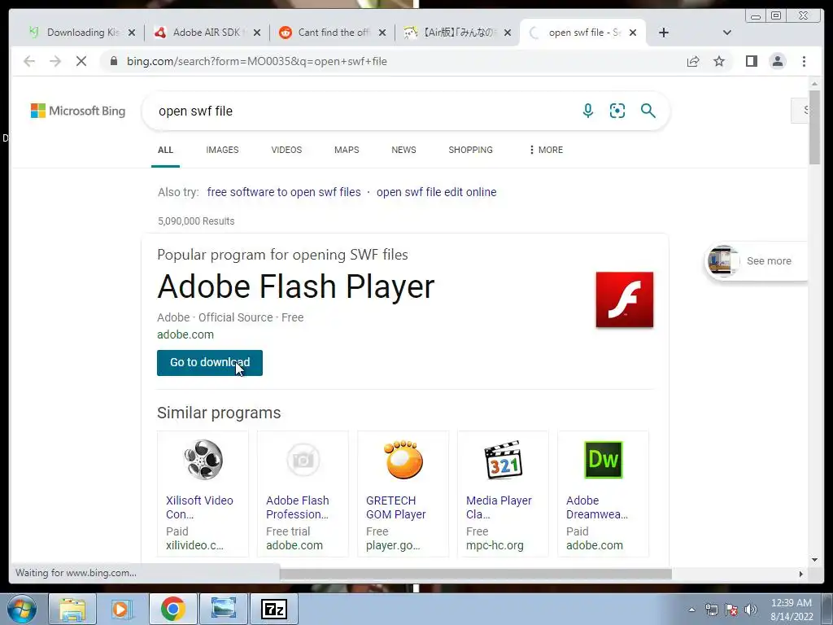The width and height of the screenshot is (833, 625).
Task: Switch to the Downloading Kis browser tab
Action: coord(82,33)
